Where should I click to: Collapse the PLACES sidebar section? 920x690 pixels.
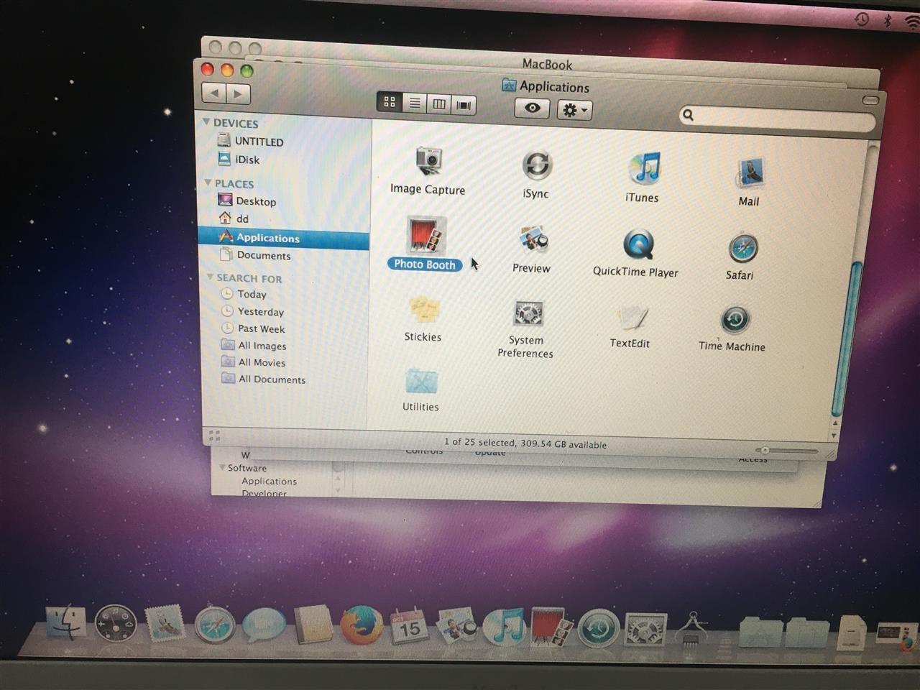(x=208, y=183)
